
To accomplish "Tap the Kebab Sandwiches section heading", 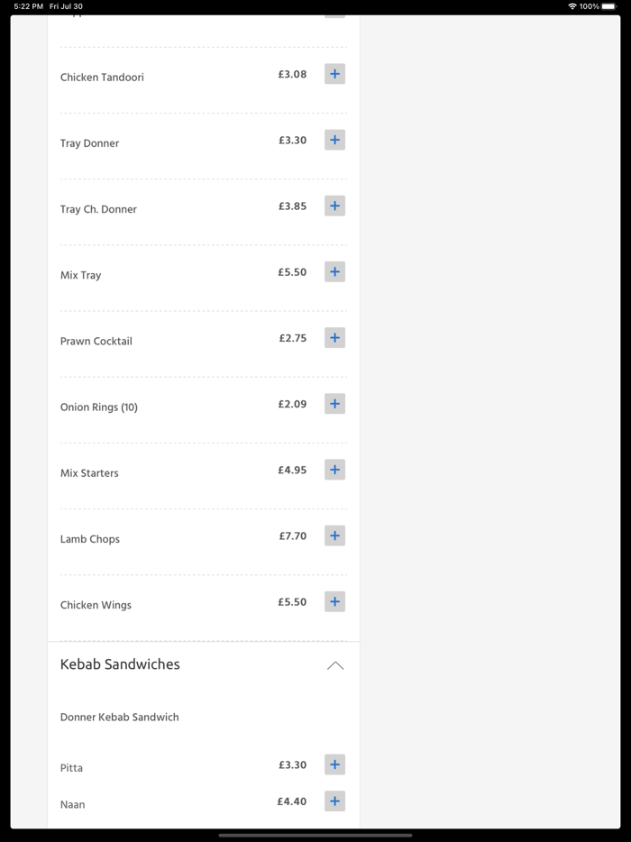I will point(120,664).
